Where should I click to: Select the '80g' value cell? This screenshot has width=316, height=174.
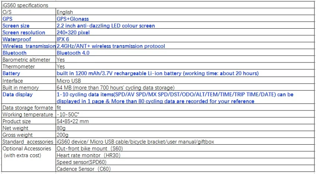185,128
